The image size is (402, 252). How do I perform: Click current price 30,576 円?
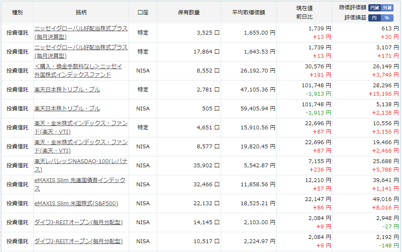click(x=318, y=66)
